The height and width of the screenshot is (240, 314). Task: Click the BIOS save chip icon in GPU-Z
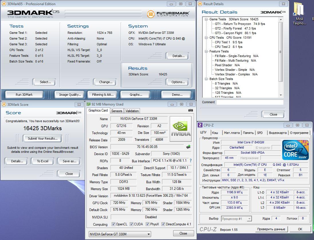click(188, 147)
